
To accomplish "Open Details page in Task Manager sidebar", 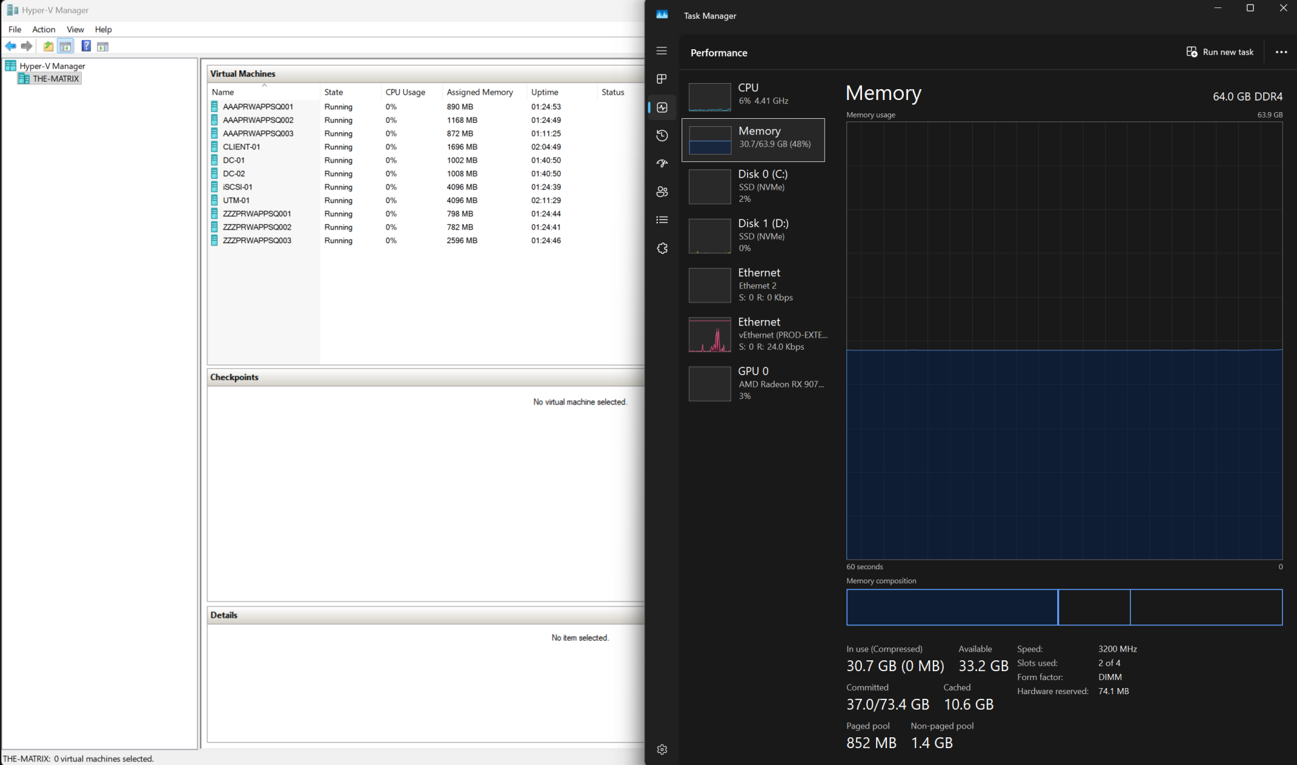I will (x=662, y=220).
